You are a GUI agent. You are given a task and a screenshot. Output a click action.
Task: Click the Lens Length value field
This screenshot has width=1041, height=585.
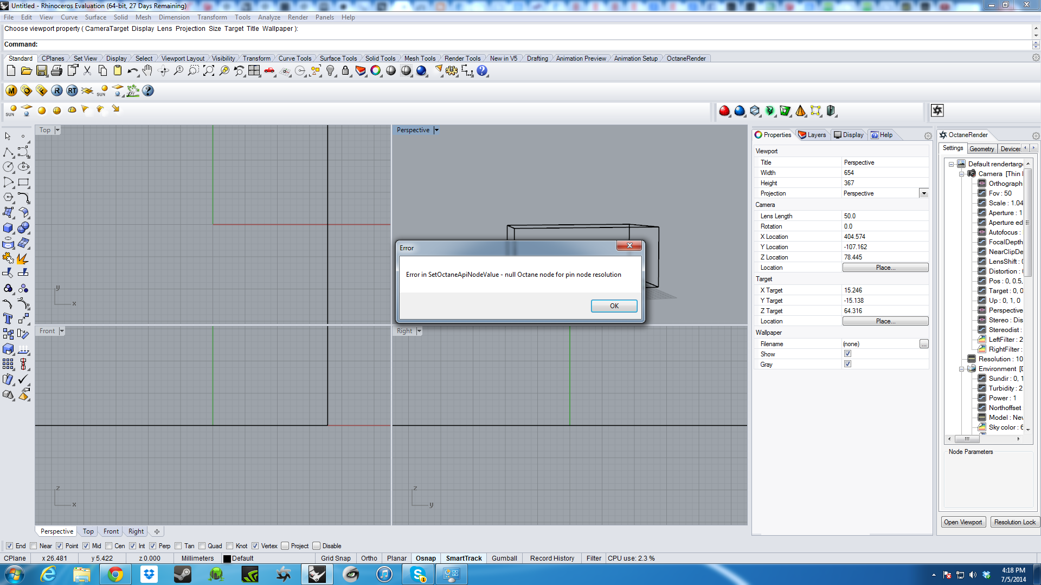tap(884, 216)
